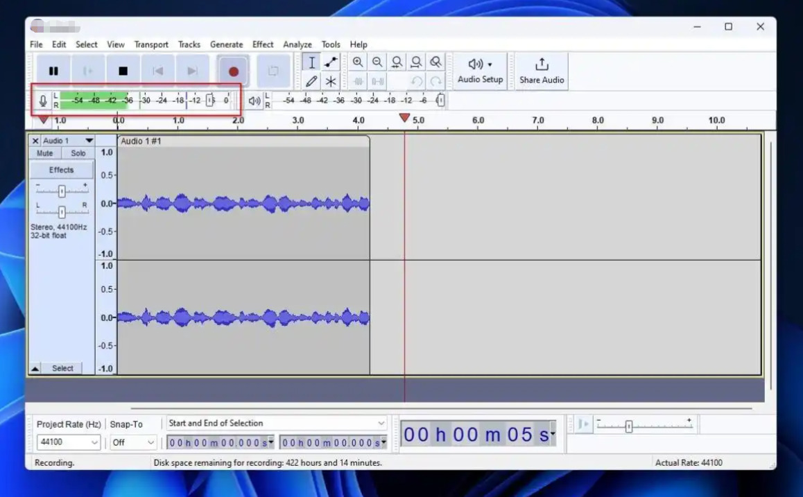Click Trim audio outside selection icon
The width and height of the screenshot is (803, 497).
pos(358,81)
